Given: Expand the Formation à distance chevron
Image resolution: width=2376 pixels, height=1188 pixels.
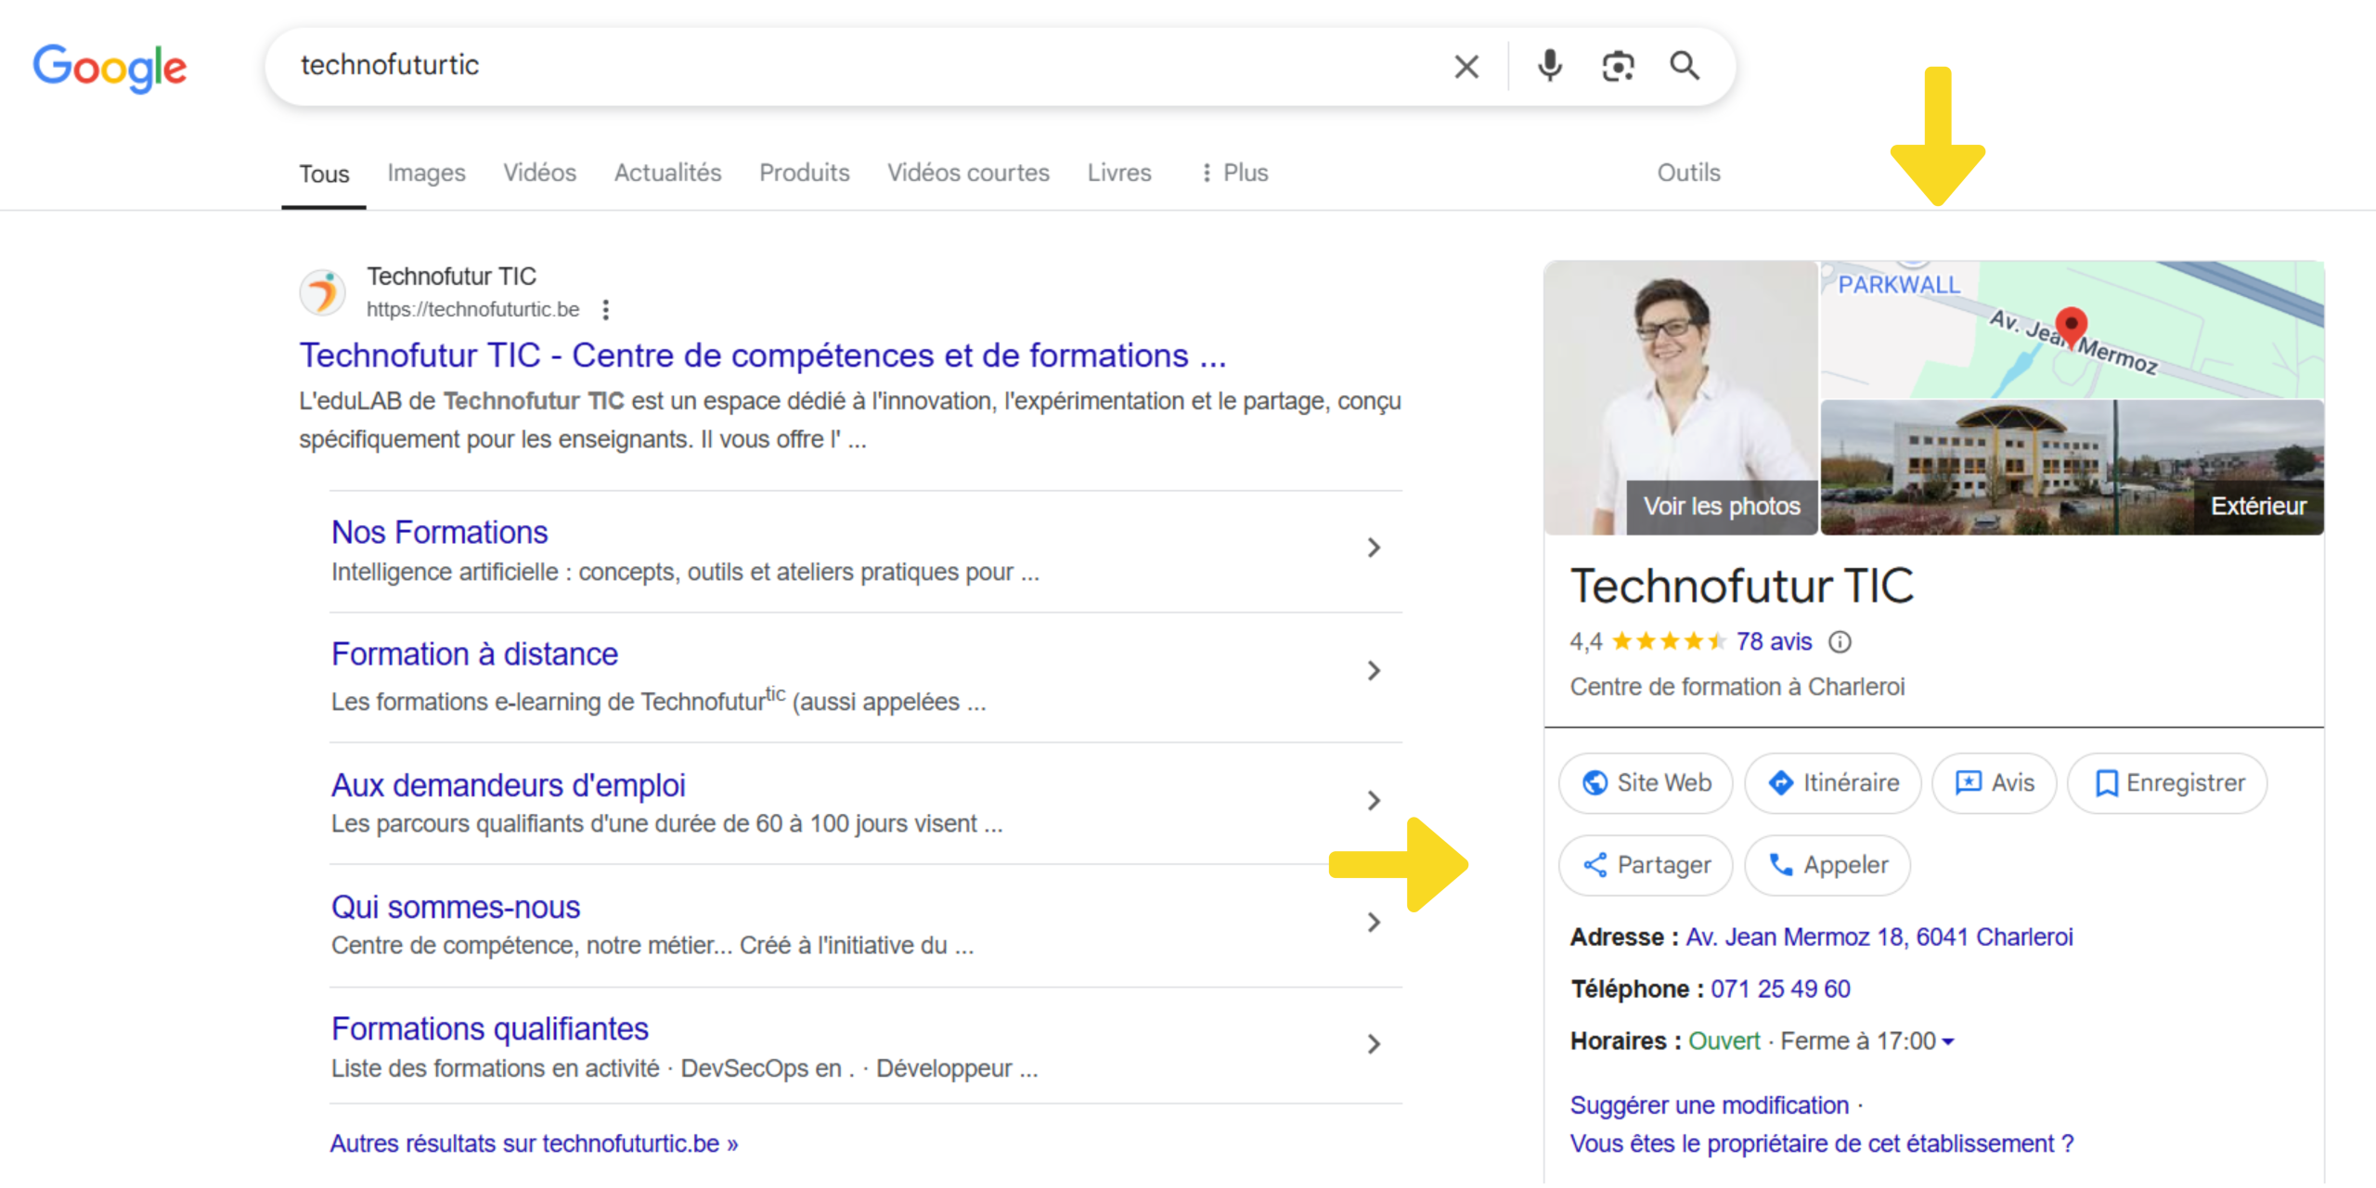Looking at the screenshot, I should 1374,670.
